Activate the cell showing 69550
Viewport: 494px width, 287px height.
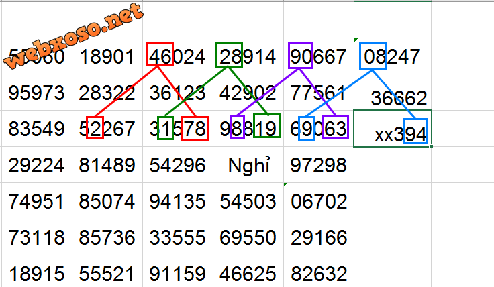(248, 237)
